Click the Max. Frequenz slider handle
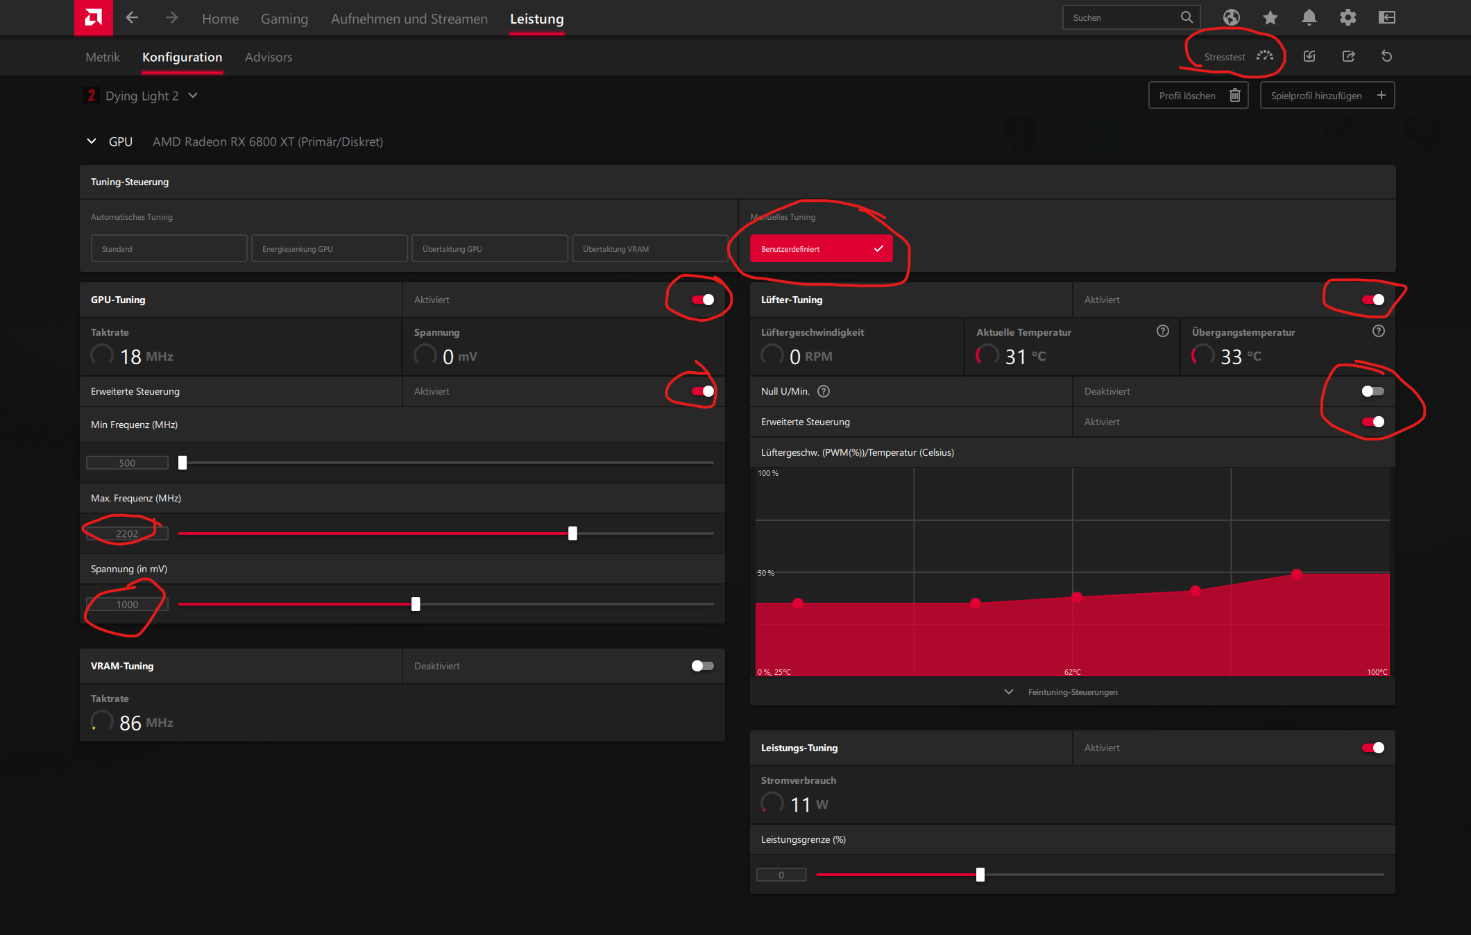Viewport: 1471px width, 935px height. [572, 533]
